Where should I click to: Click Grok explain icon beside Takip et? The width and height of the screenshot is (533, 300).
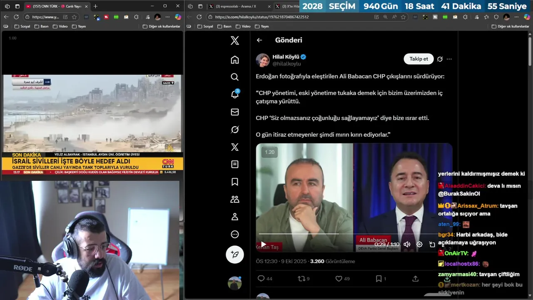click(x=440, y=59)
